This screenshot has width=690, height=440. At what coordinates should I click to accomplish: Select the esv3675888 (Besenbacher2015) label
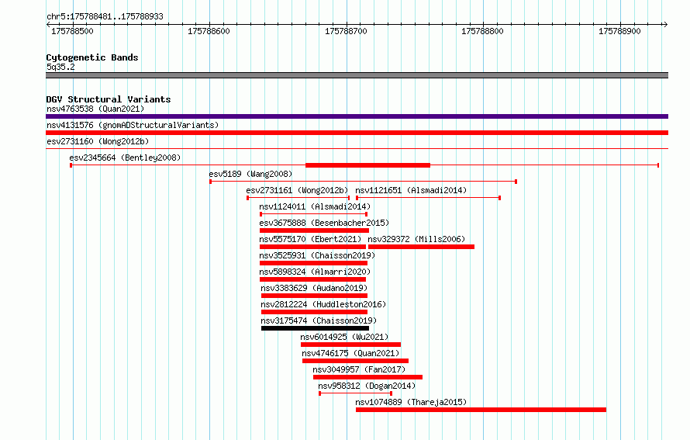tap(324, 223)
